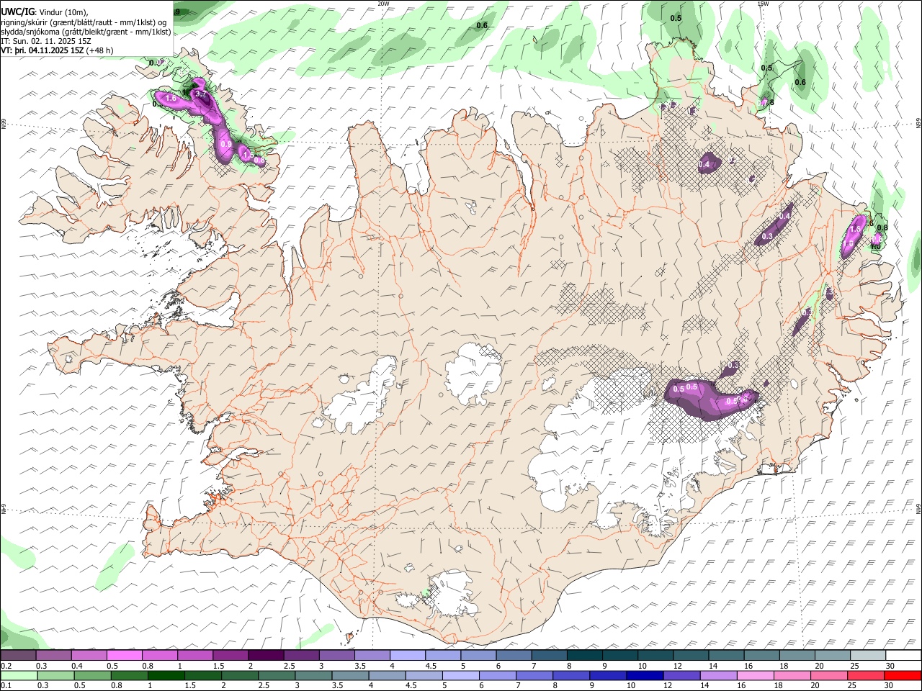
Task: Click the 'UWC/IG' title text
Action: click(x=17, y=12)
